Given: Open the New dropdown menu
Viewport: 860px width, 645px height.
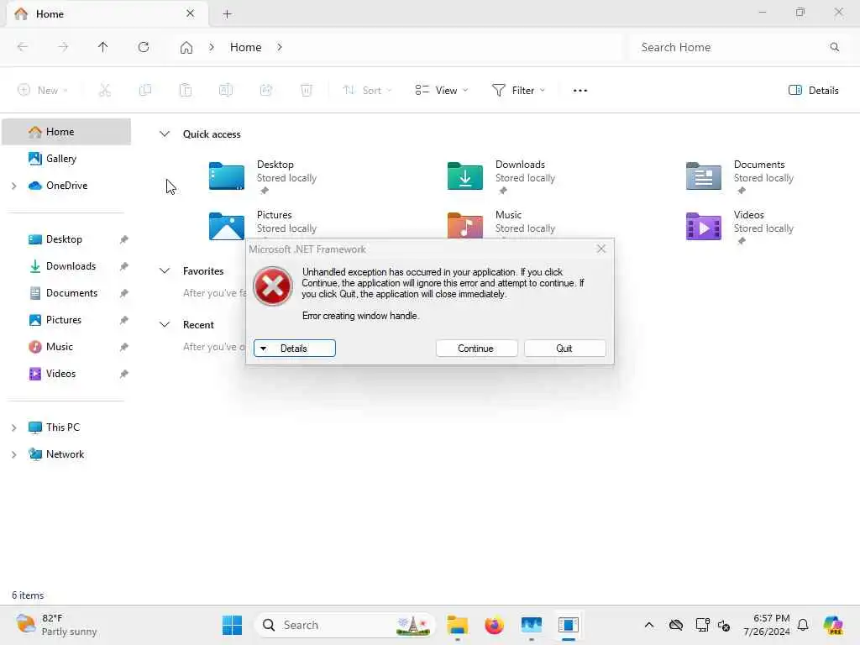Looking at the screenshot, I should pos(43,91).
